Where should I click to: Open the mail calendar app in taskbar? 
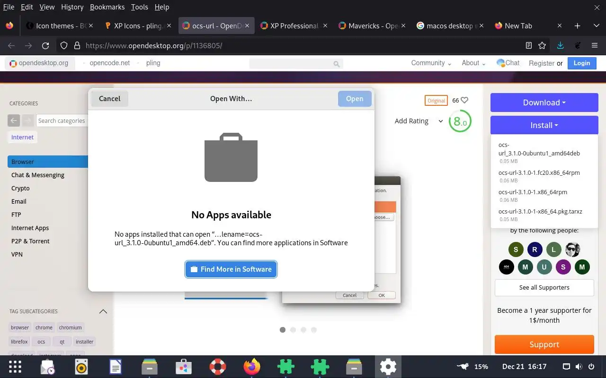[x=48, y=367]
